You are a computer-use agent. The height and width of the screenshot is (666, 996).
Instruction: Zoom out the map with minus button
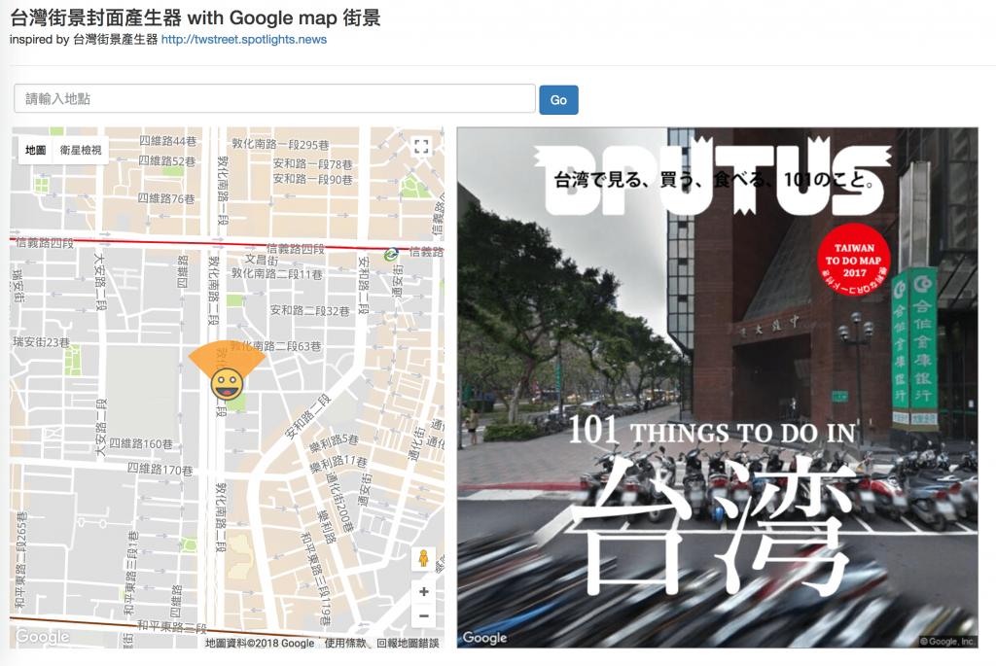tap(424, 615)
